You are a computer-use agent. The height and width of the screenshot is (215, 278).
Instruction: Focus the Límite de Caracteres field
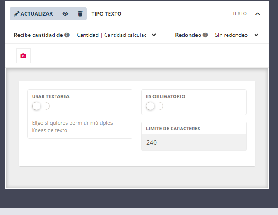click(194, 142)
